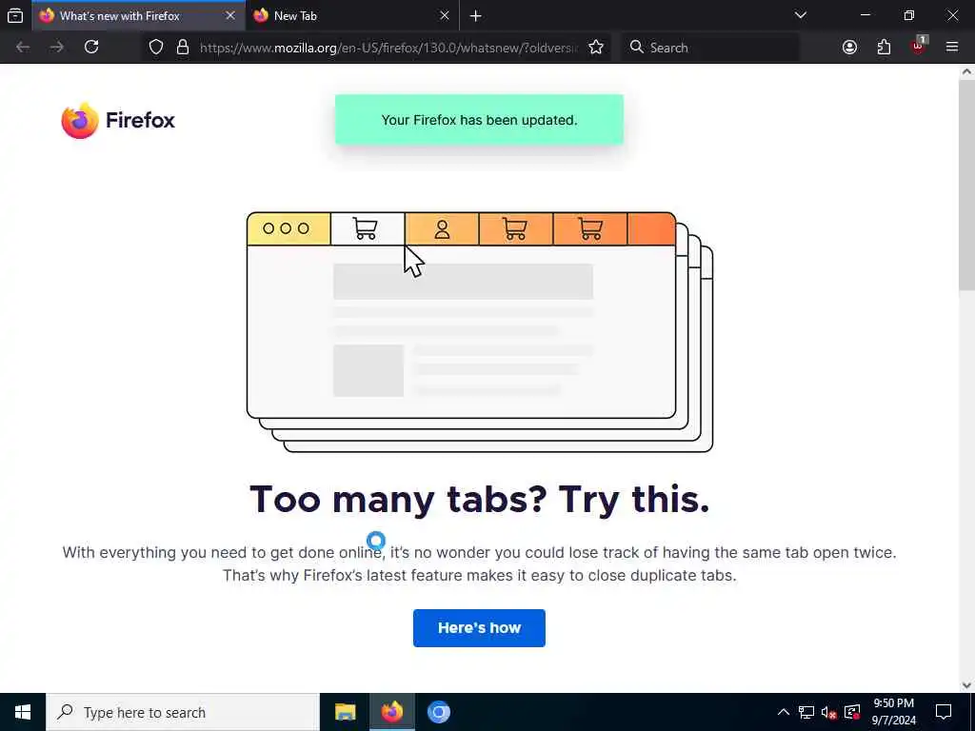The image size is (975, 731).
Task: Close the New Tab tab
Action: 444,15
